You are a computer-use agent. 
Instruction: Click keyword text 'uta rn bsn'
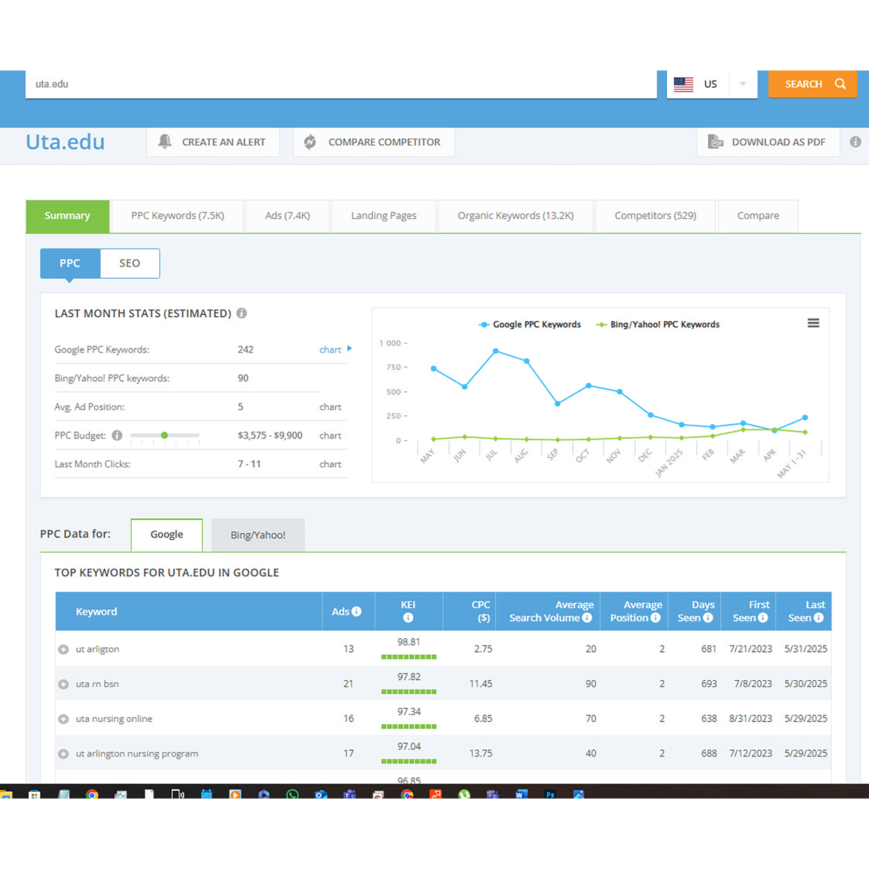coord(97,684)
